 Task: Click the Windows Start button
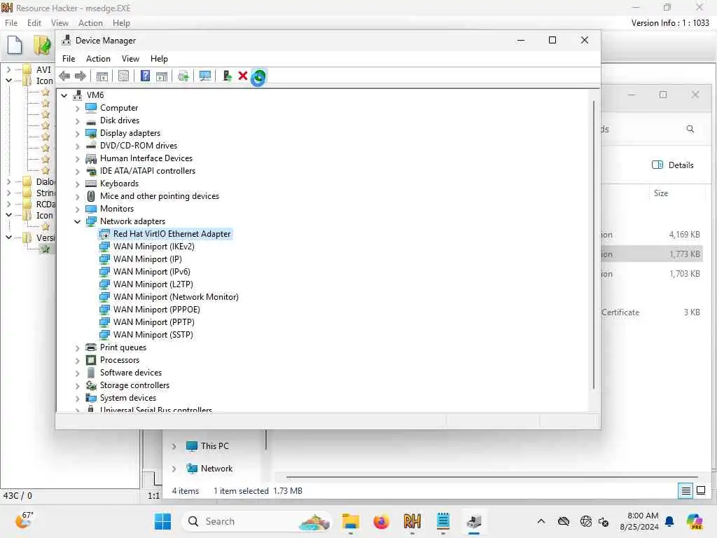click(x=162, y=521)
